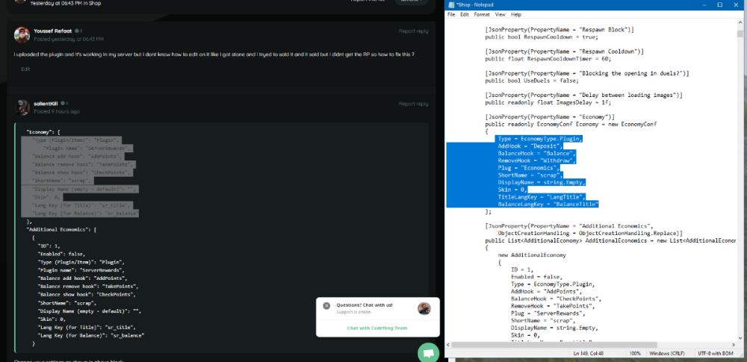Open the Help menu in Notepad
The image size is (747, 362).
(516, 14)
